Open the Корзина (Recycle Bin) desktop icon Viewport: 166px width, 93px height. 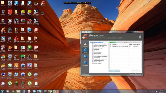3,12
